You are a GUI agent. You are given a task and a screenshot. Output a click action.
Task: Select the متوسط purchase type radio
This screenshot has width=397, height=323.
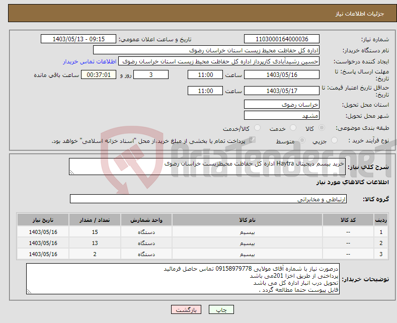coord(302,140)
